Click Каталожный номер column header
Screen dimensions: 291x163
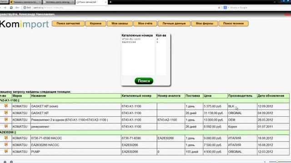point(139,96)
